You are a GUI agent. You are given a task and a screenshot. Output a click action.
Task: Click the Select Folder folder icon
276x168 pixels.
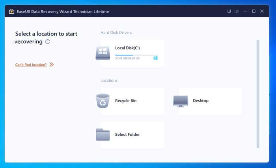(x=103, y=135)
